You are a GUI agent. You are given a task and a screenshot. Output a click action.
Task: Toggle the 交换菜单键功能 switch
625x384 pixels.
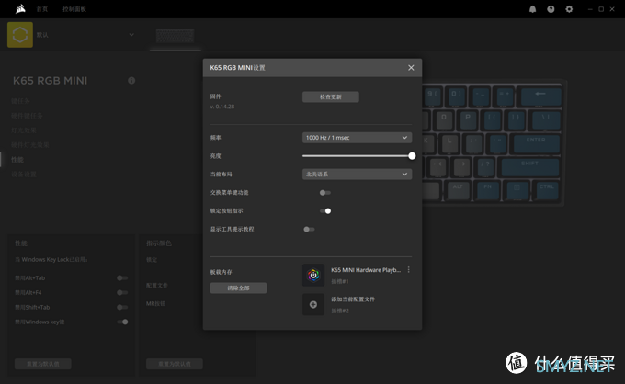click(324, 193)
